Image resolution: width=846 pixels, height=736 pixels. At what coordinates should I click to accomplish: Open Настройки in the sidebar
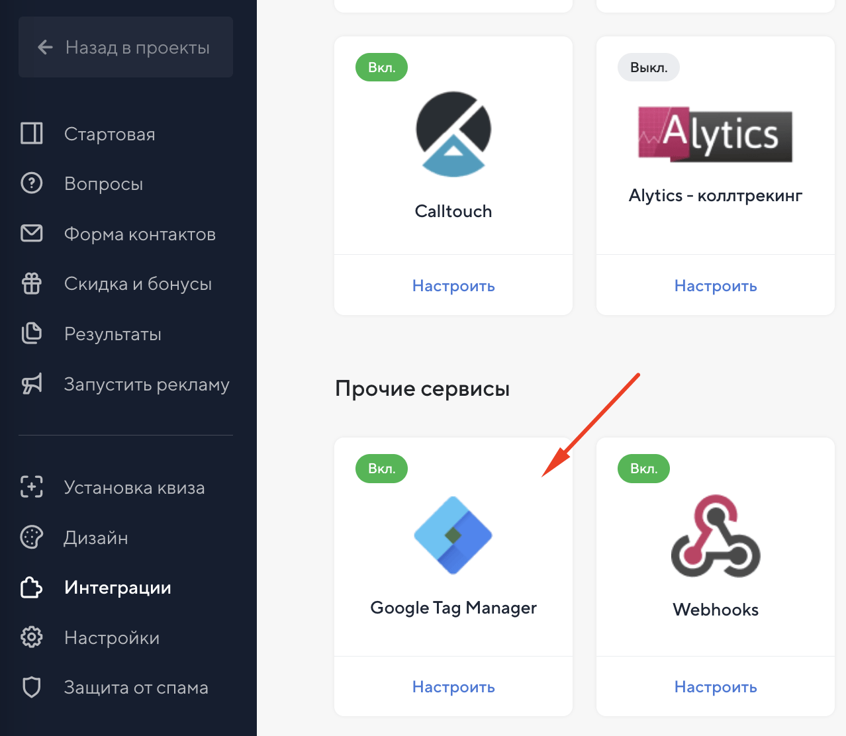(112, 638)
